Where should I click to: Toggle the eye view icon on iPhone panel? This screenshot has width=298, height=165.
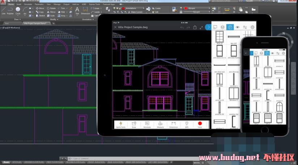tap(272, 53)
